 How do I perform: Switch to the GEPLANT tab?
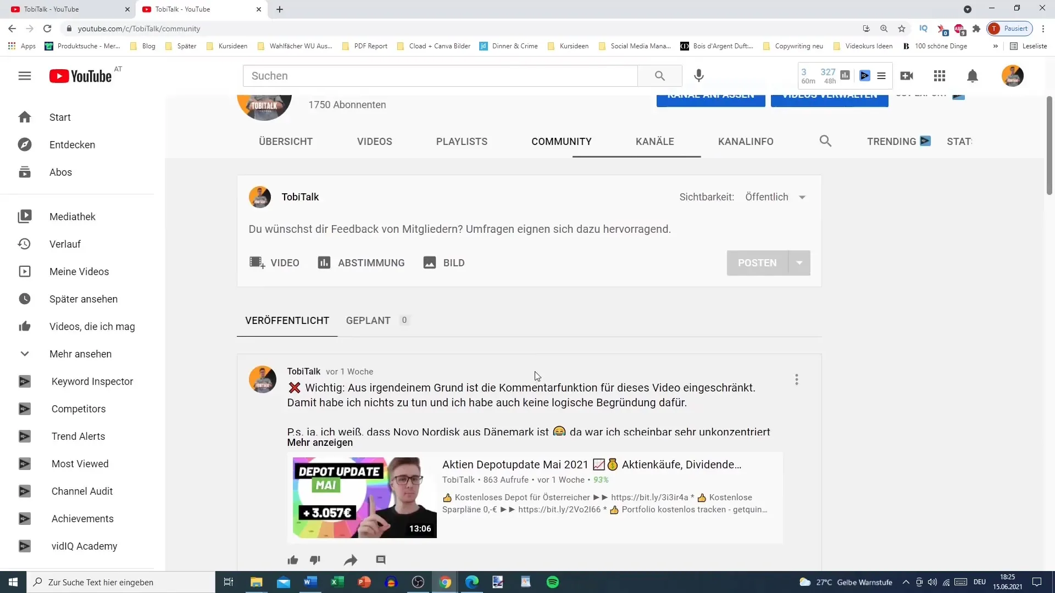(x=368, y=320)
